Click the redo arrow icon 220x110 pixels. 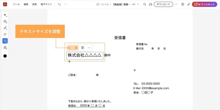point(66,4)
